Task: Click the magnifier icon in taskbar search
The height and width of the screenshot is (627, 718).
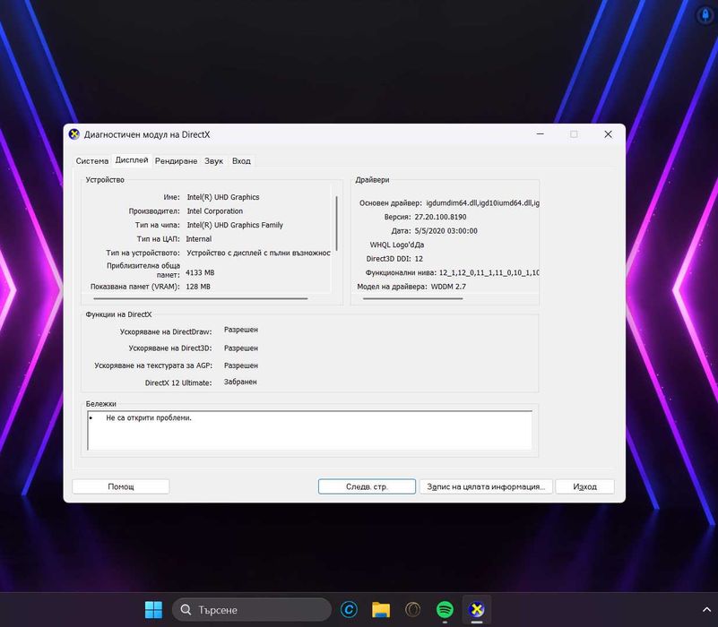Action: (186, 610)
